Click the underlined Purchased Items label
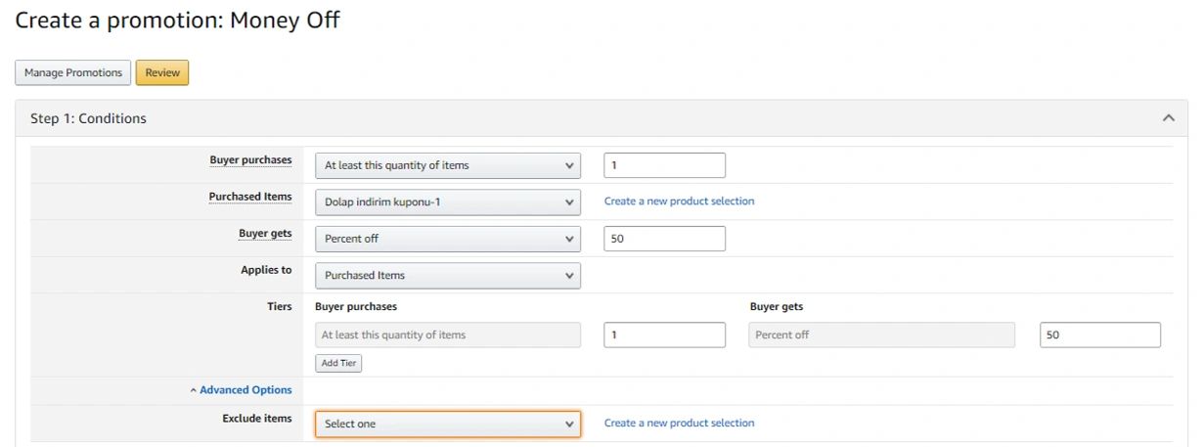Viewport: 1204px width, 447px height. [249, 197]
